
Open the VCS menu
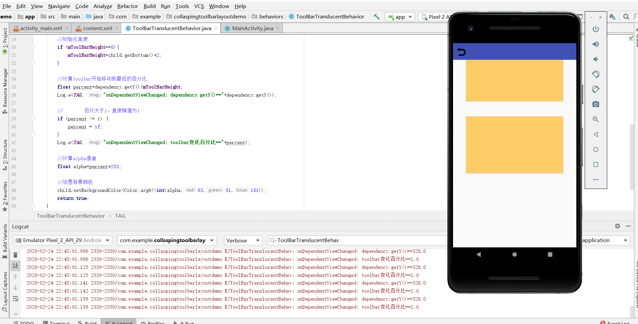[x=199, y=6]
